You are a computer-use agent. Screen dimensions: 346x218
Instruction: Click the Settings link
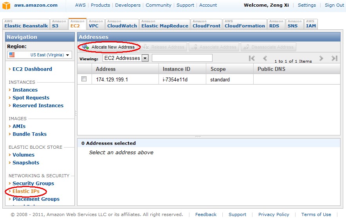pyautogui.click(x=307, y=5)
